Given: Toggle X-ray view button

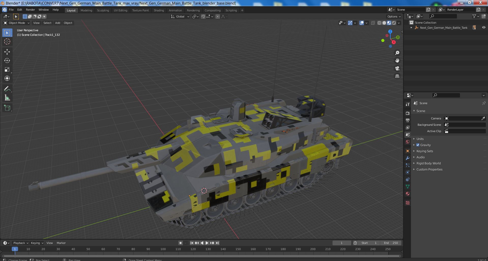Looking at the screenshot, I should pyautogui.click(x=373, y=23).
